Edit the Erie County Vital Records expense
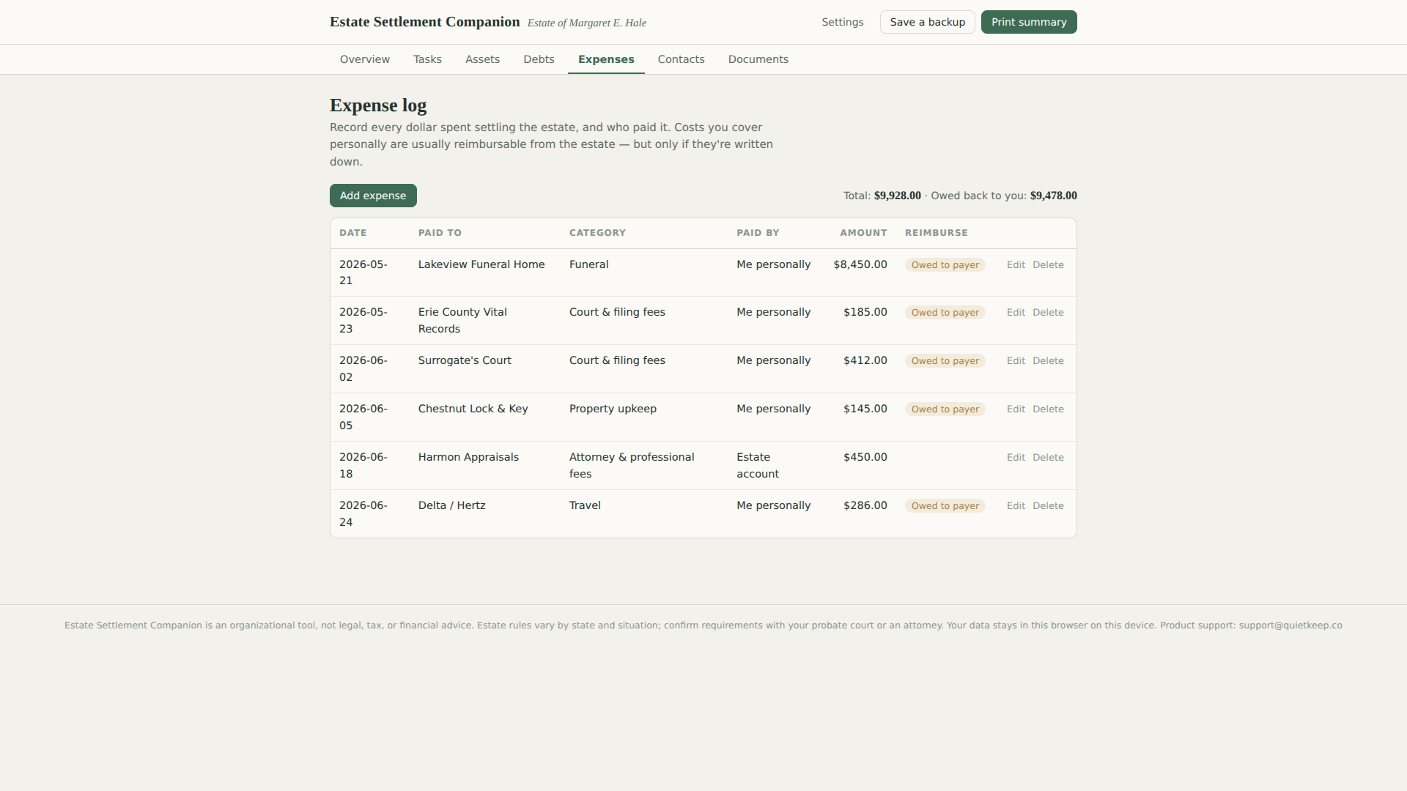1407x791 pixels. 1016,313
